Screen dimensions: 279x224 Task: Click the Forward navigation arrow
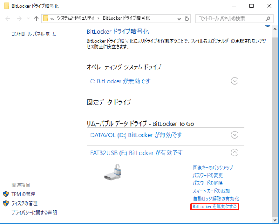pos(19,18)
